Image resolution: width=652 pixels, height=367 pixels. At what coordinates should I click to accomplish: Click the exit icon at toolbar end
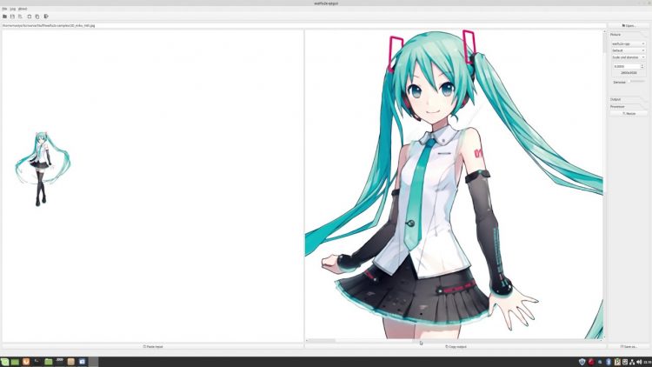(46, 17)
